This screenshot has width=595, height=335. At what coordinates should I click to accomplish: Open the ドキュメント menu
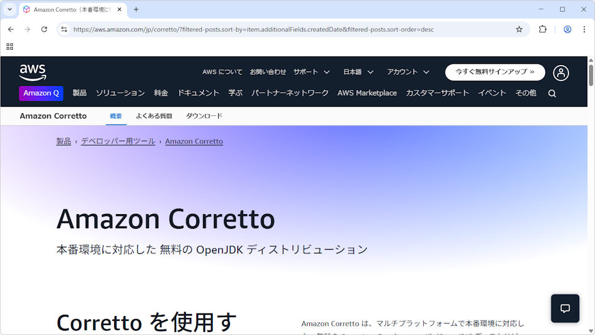pos(199,93)
